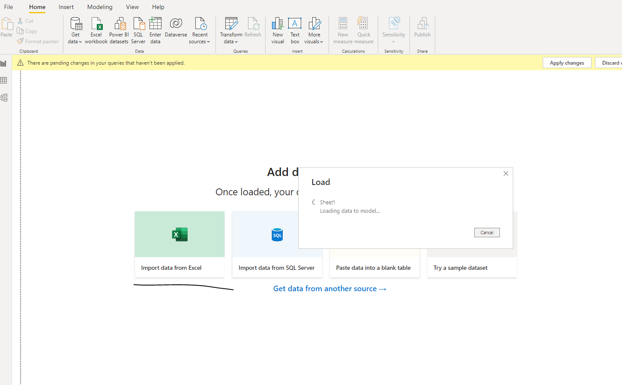Switch to the Modeling tab
Image resolution: width=622 pixels, height=385 pixels.
point(100,7)
